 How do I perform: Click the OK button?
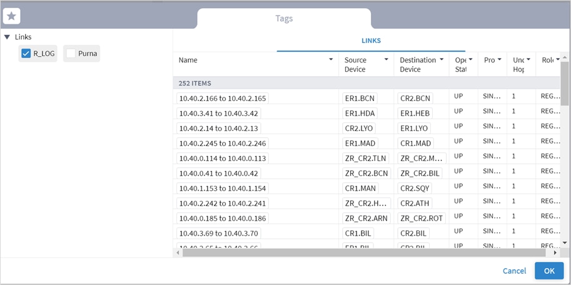[x=549, y=271]
